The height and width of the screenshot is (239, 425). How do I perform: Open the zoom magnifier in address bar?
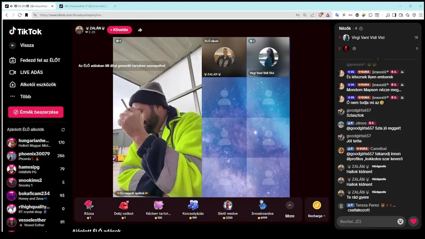click(x=305, y=15)
